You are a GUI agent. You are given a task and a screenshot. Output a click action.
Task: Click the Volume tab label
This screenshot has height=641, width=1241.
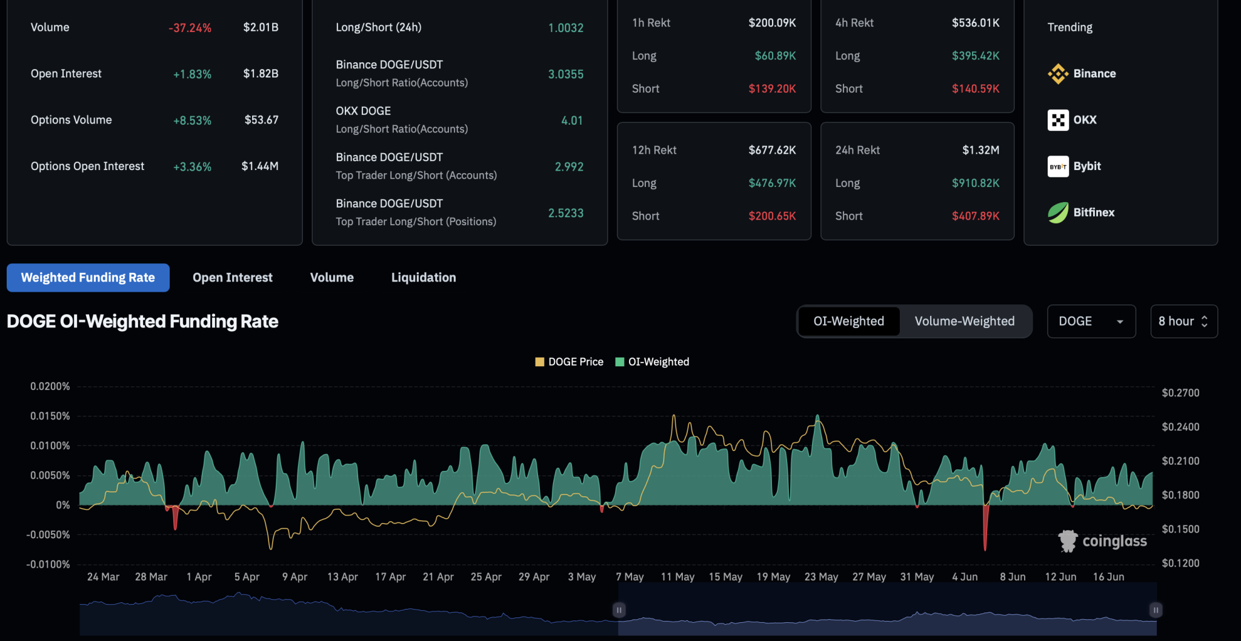tap(331, 277)
